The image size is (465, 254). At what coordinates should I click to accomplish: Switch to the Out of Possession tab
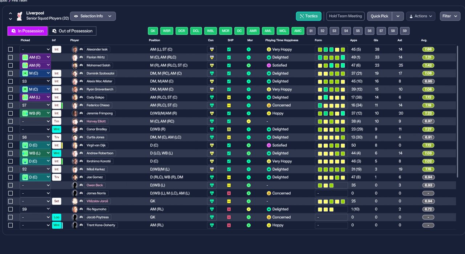click(72, 31)
